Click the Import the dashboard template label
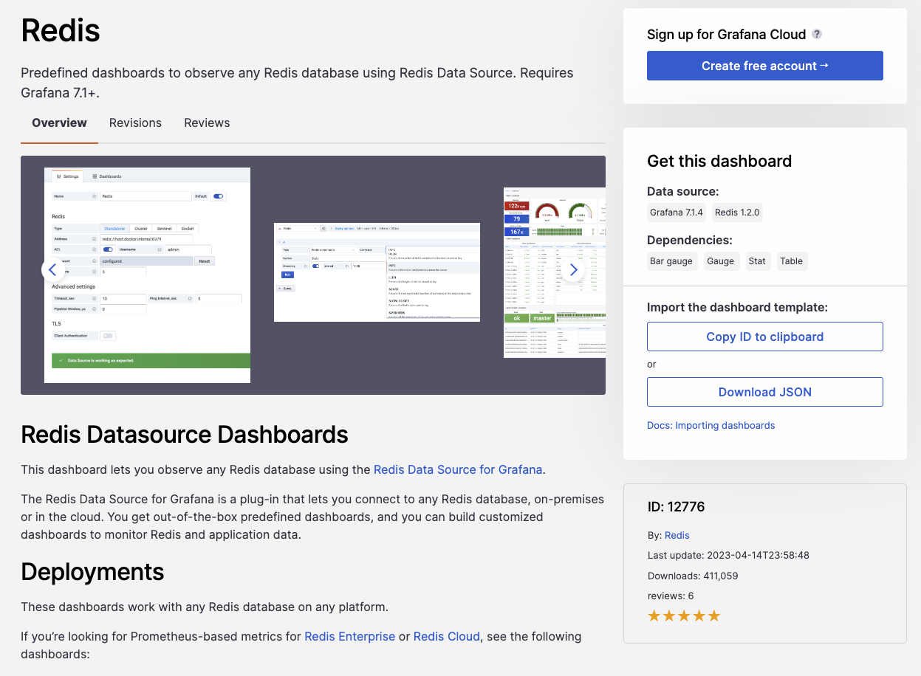 (738, 307)
